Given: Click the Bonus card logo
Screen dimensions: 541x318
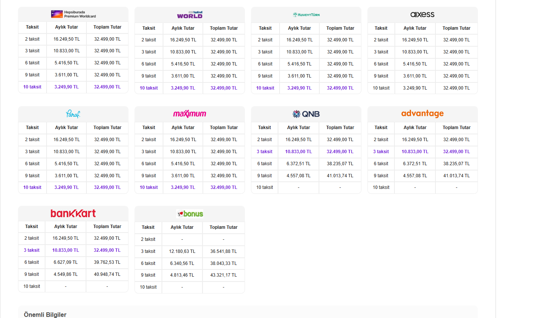Looking at the screenshot, I should [x=190, y=214].
